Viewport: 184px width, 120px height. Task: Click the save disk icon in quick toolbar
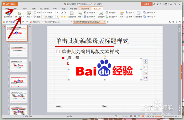(7, 22)
